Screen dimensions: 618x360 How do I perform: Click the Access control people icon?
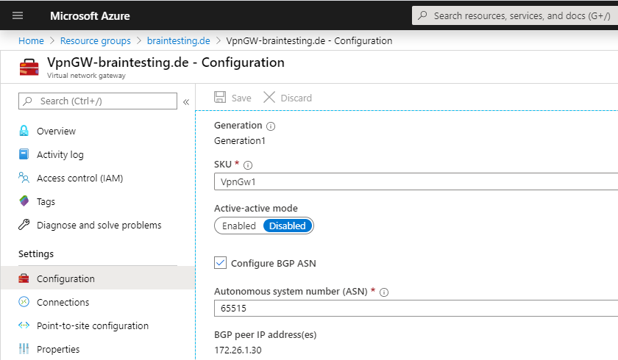pyautogui.click(x=24, y=178)
